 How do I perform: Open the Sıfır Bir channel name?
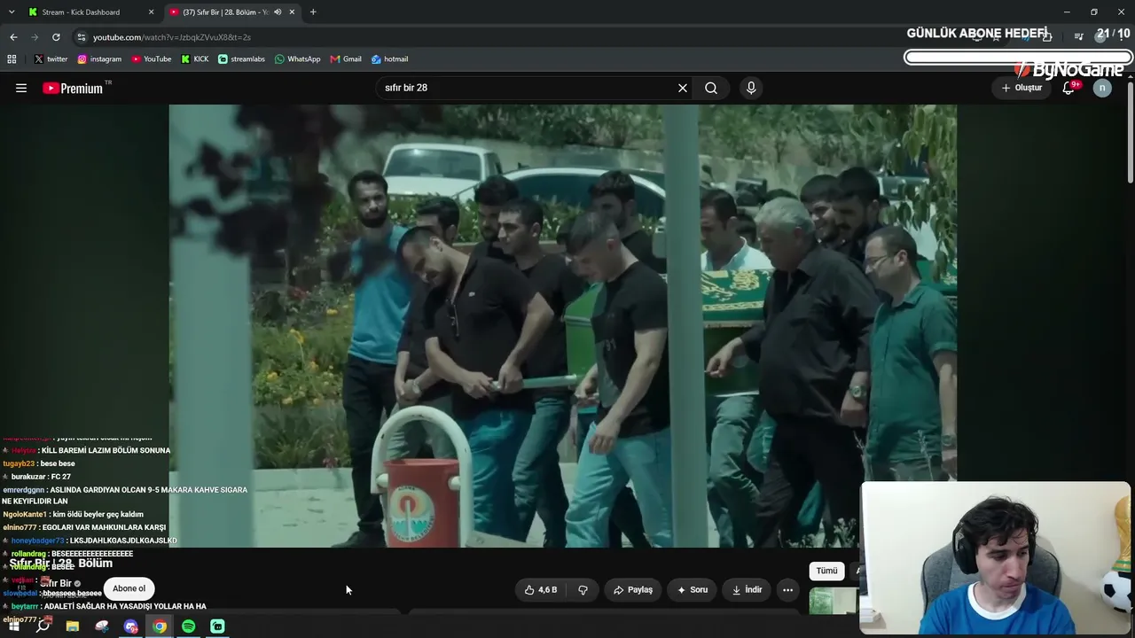click(56, 583)
